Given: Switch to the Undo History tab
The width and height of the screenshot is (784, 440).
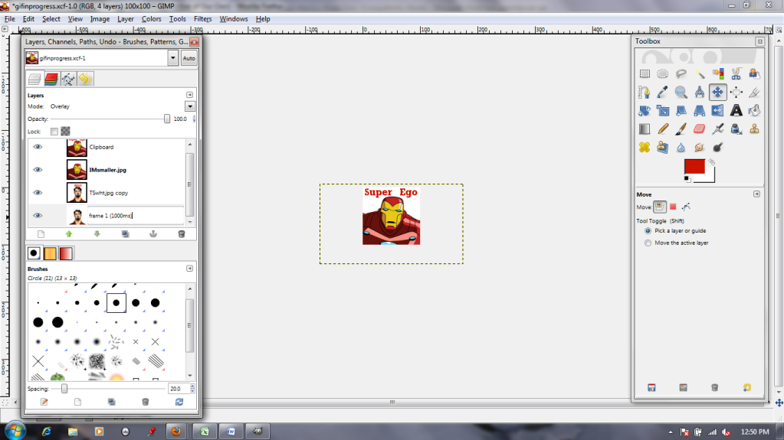Looking at the screenshot, I should click(85, 79).
